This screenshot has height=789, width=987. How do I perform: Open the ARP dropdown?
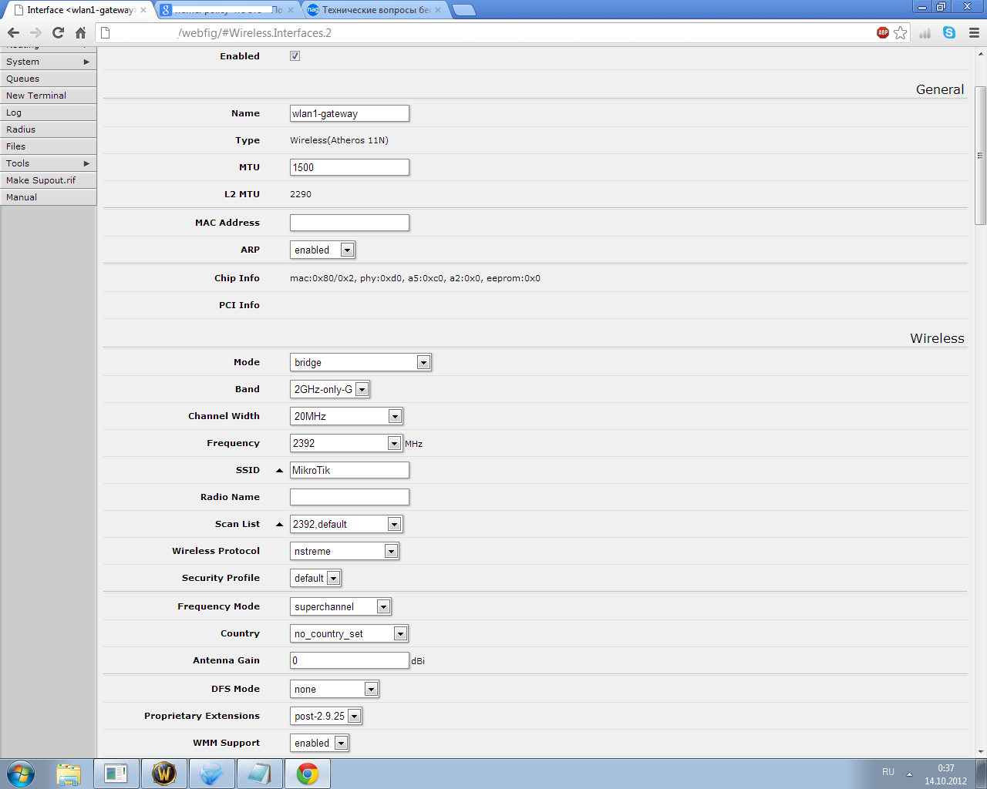[x=322, y=250]
